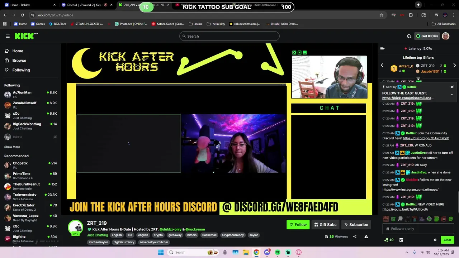This screenshot has height=258, width=459.
Task: Get KICKs button in header
Action: click(x=427, y=36)
